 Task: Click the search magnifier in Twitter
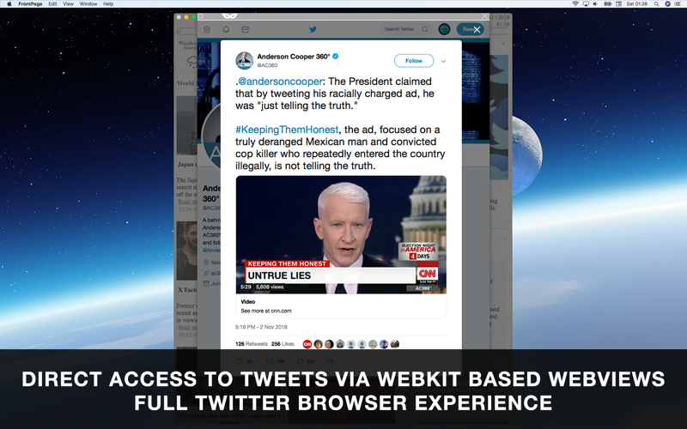click(x=425, y=29)
